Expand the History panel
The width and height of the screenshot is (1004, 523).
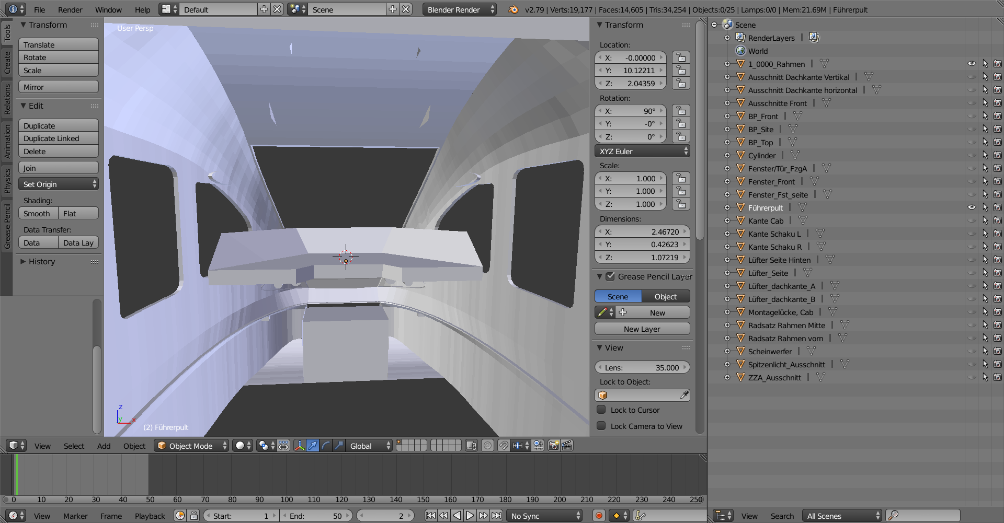click(42, 262)
